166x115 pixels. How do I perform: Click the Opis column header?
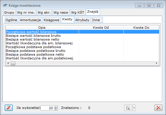[42, 28]
